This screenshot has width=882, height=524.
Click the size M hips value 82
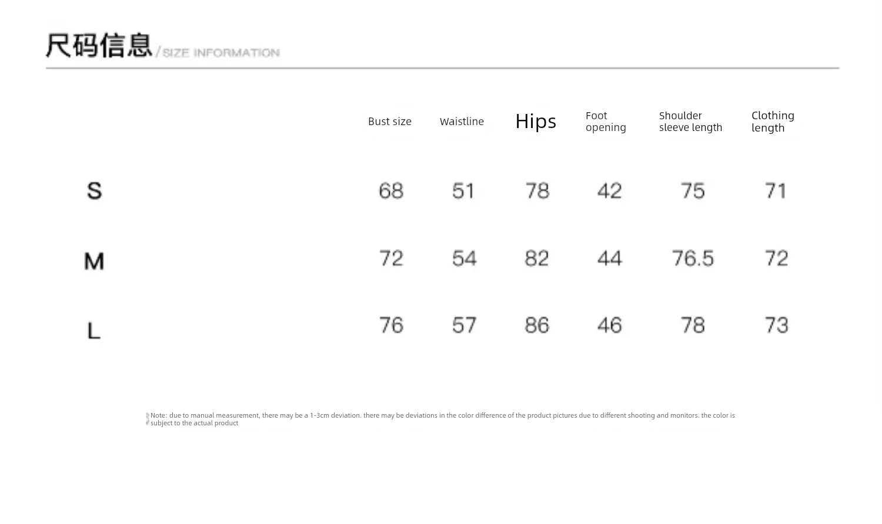[536, 258]
